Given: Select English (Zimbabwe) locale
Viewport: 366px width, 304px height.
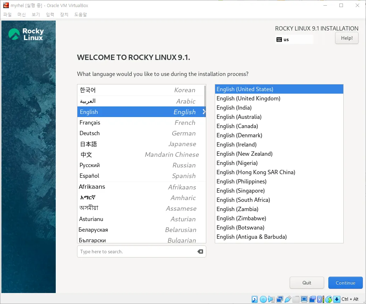Looking at the screenshot, I should coord(279,218).
